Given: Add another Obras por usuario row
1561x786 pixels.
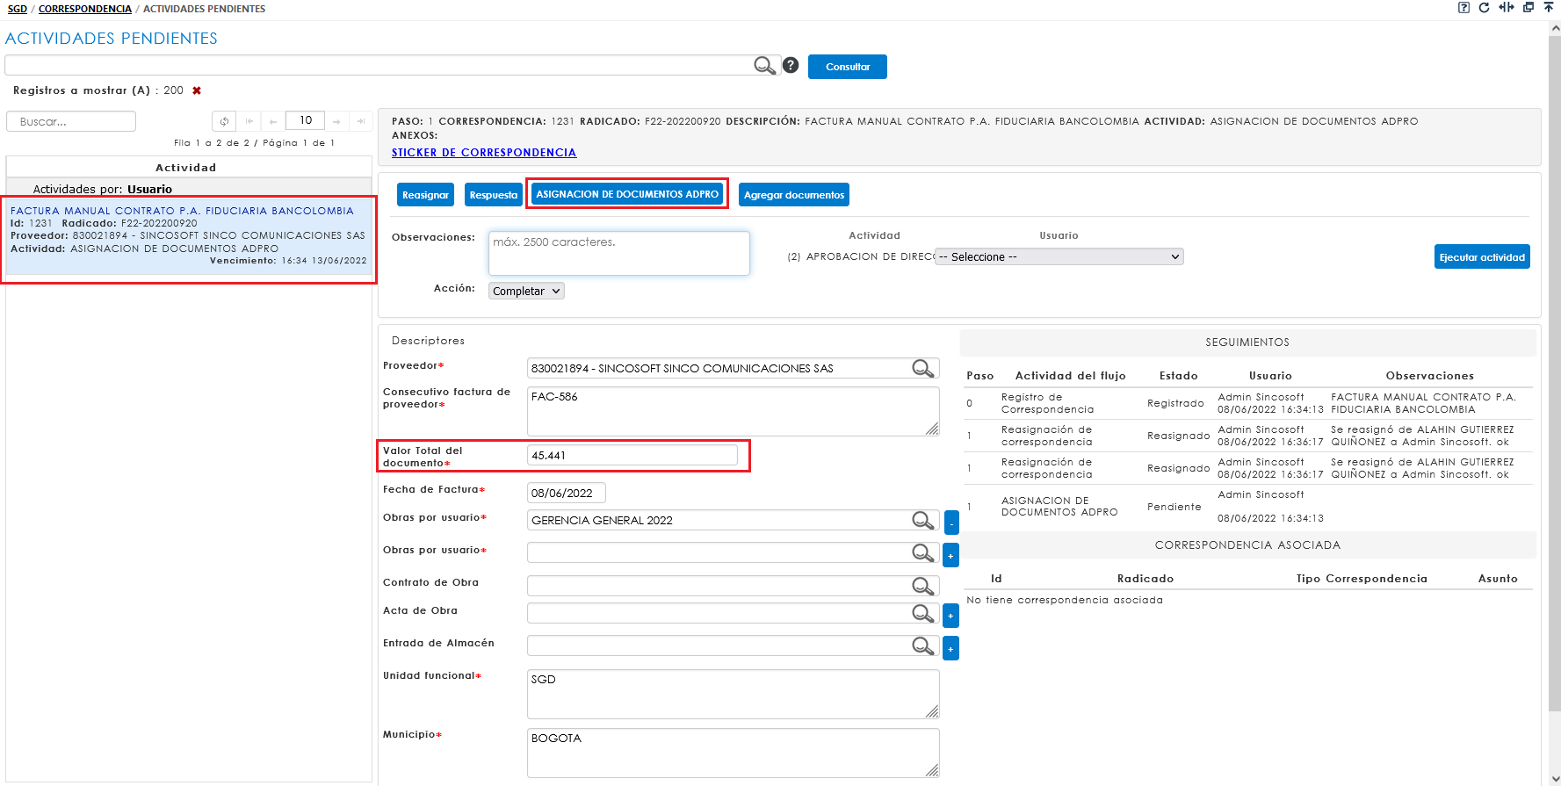Looking at the screenshot, I should (x=951, y=555).
